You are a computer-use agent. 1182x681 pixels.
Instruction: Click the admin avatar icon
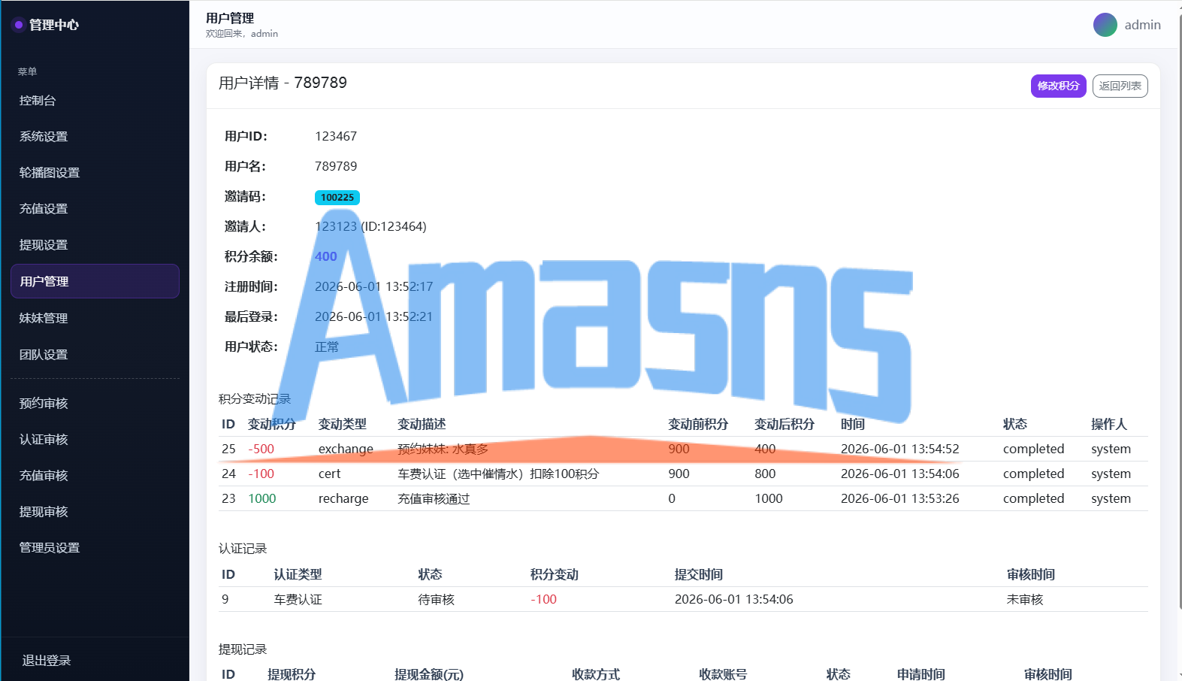pos(1105,25)
